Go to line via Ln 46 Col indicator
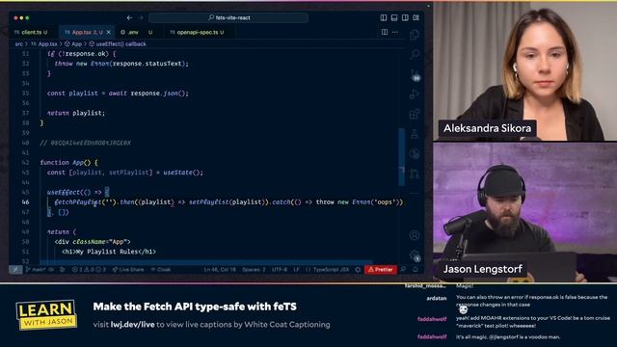This screenshot has height=347, width=617. tap(220, 270)
